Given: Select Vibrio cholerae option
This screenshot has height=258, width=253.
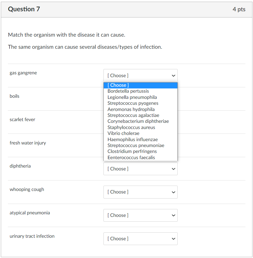Looking at the screenshot, I should [140, 134].
